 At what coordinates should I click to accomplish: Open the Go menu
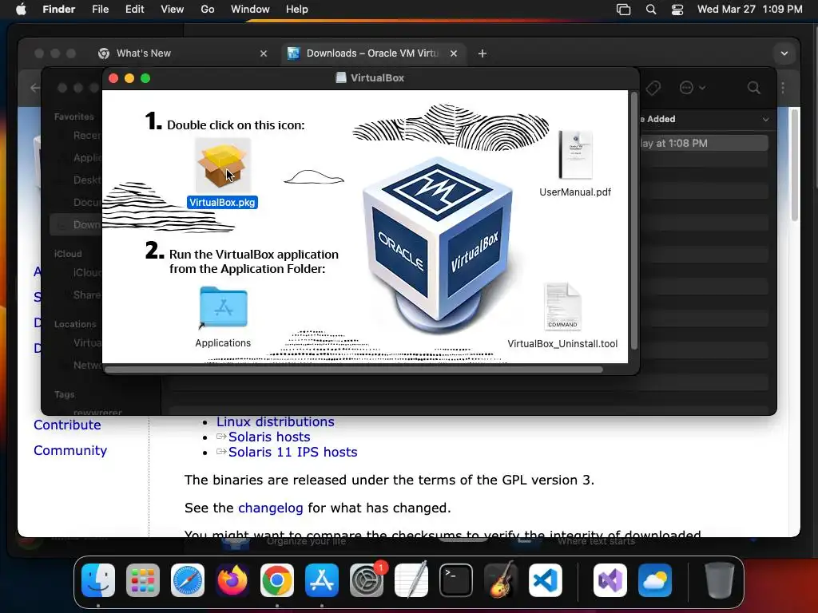[x=208, y=10]
